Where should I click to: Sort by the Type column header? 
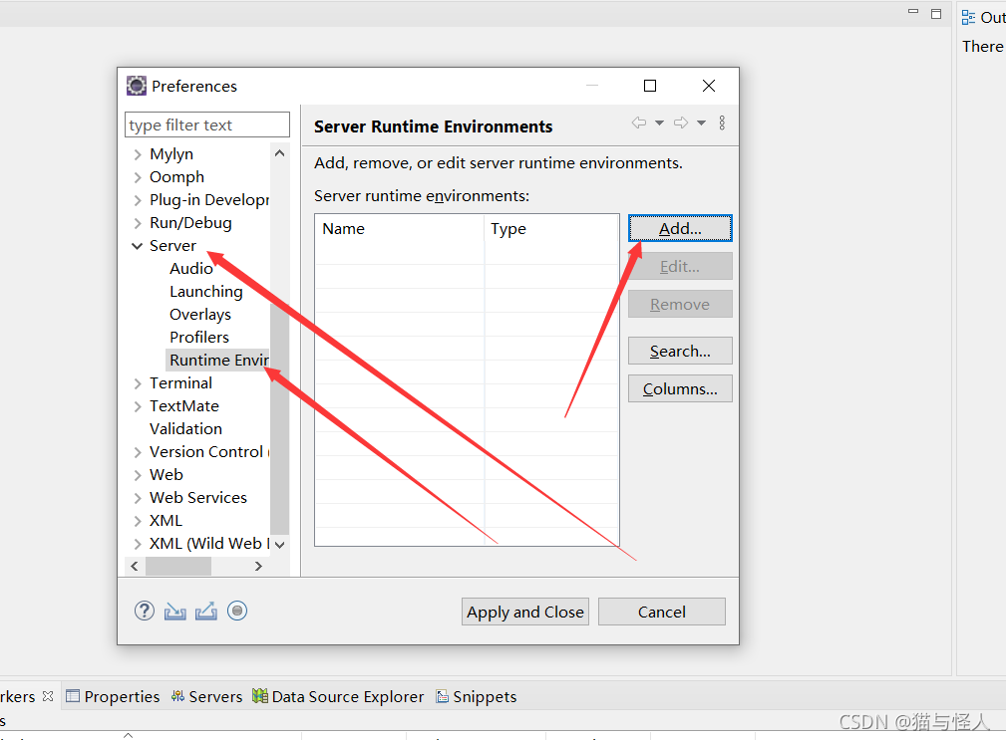tap(550, 229)
